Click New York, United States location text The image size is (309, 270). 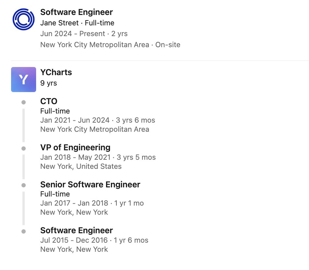click(x=81, y=166)
